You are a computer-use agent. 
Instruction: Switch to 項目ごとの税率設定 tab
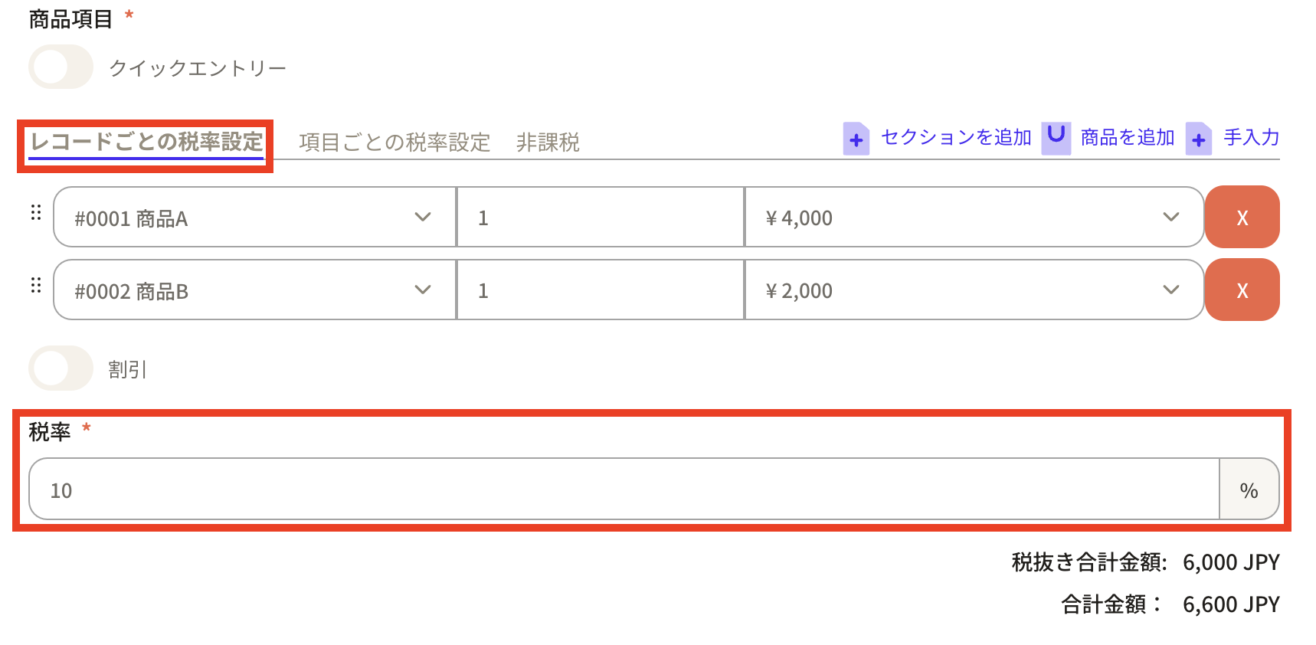point(394,142)
